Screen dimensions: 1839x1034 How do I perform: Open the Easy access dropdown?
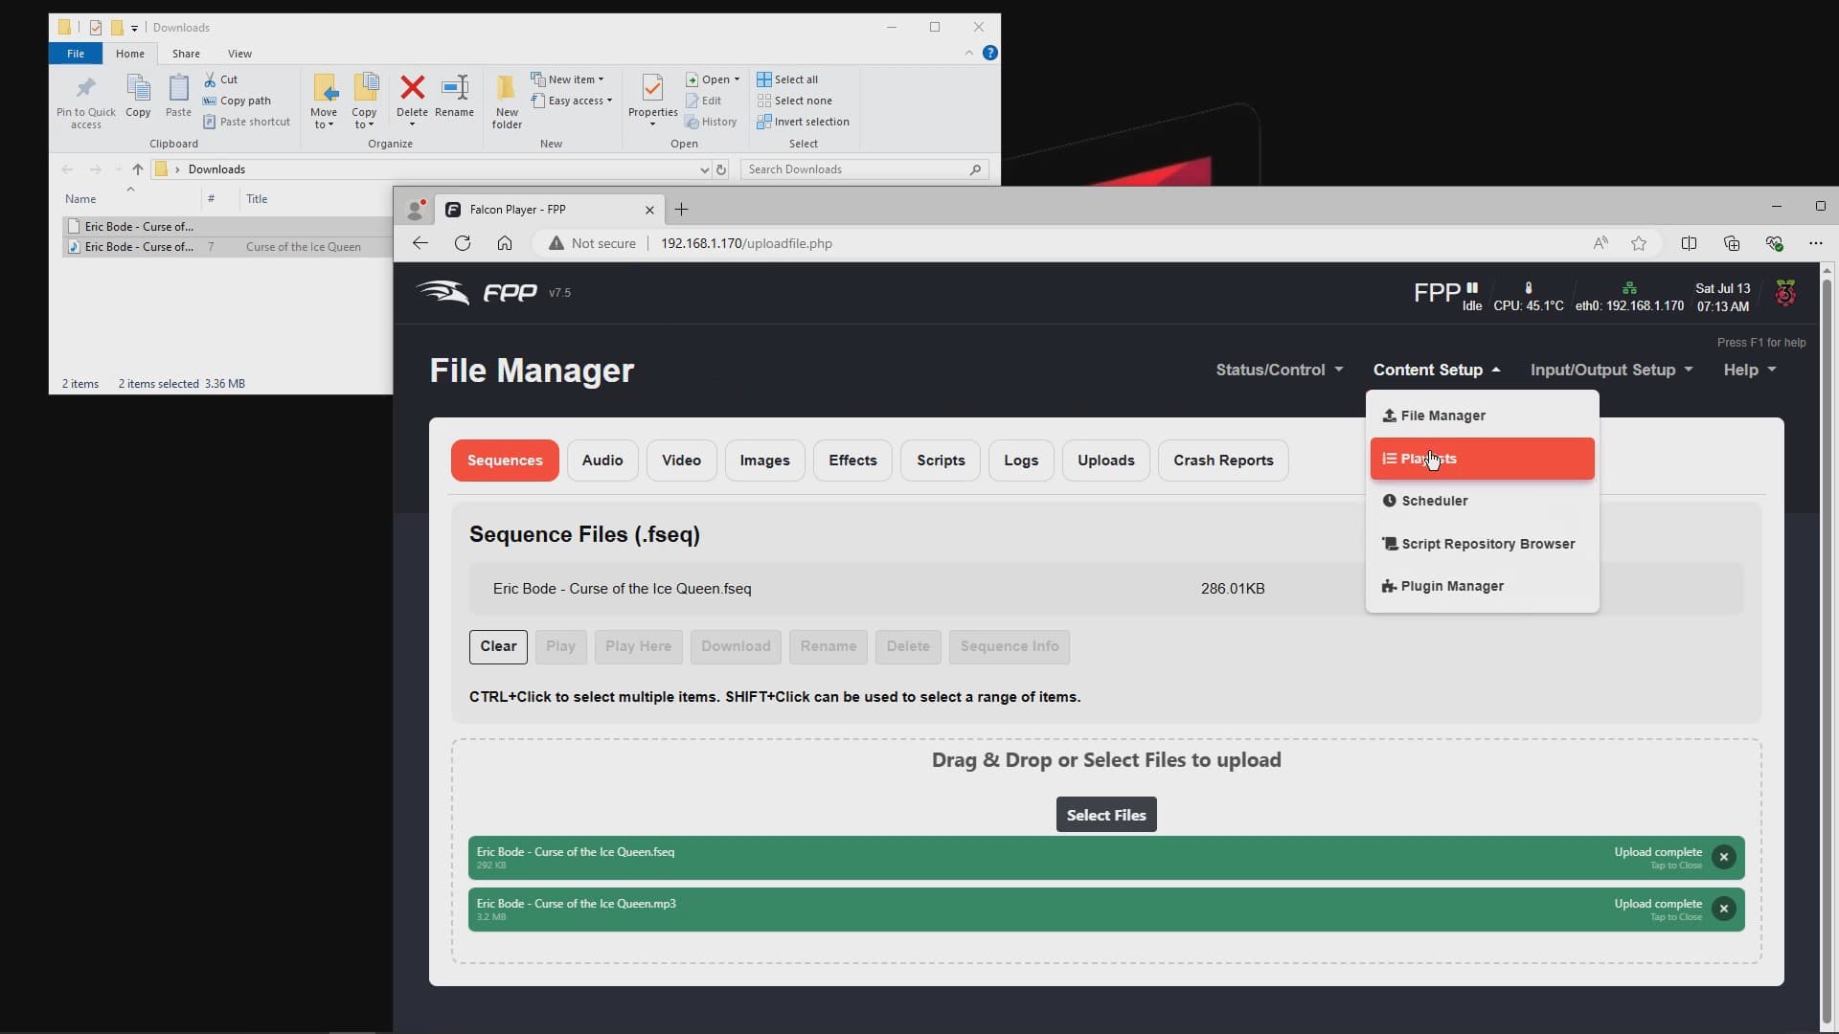pos(572,101)
